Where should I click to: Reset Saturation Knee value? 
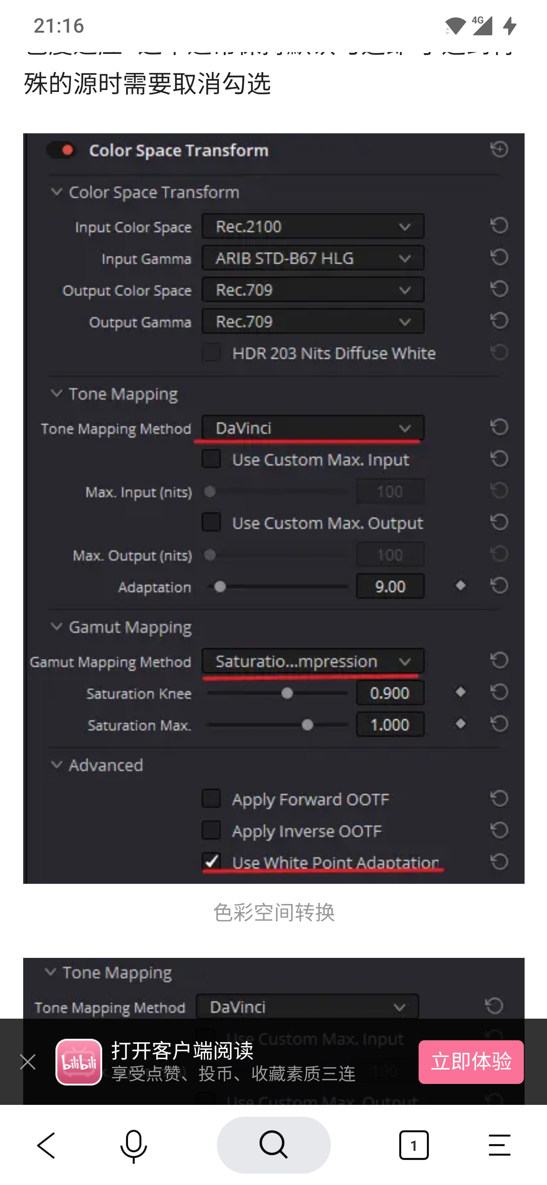point(499,692)
